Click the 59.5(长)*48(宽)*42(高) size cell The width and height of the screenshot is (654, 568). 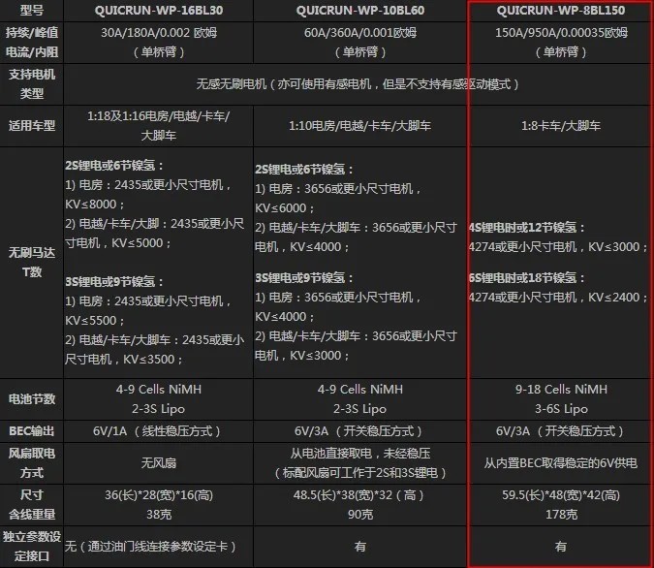coord(561,495)
